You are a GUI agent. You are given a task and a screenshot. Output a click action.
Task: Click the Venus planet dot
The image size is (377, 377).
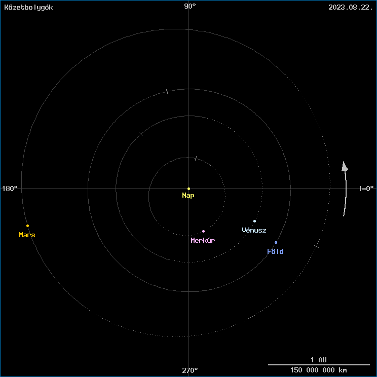(x=254, y=221)
